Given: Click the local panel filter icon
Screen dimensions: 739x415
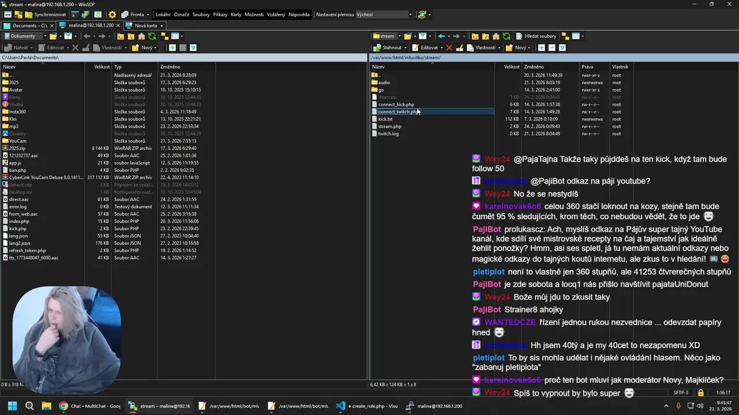Looking at the screenshot, I should pyautogui.click(x=68, y=36).
